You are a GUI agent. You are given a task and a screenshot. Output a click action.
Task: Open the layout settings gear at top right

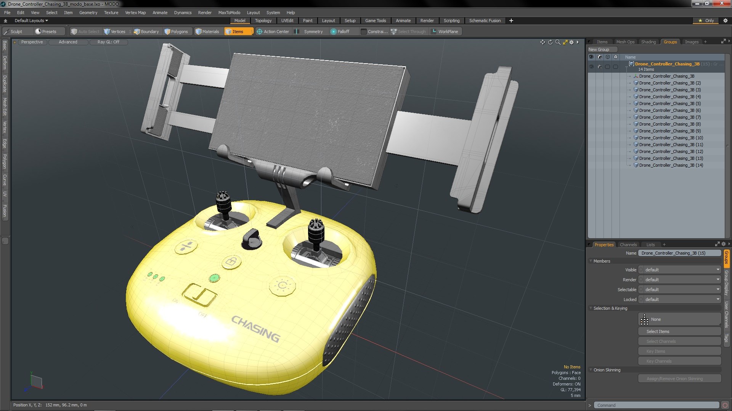(726, 21)
